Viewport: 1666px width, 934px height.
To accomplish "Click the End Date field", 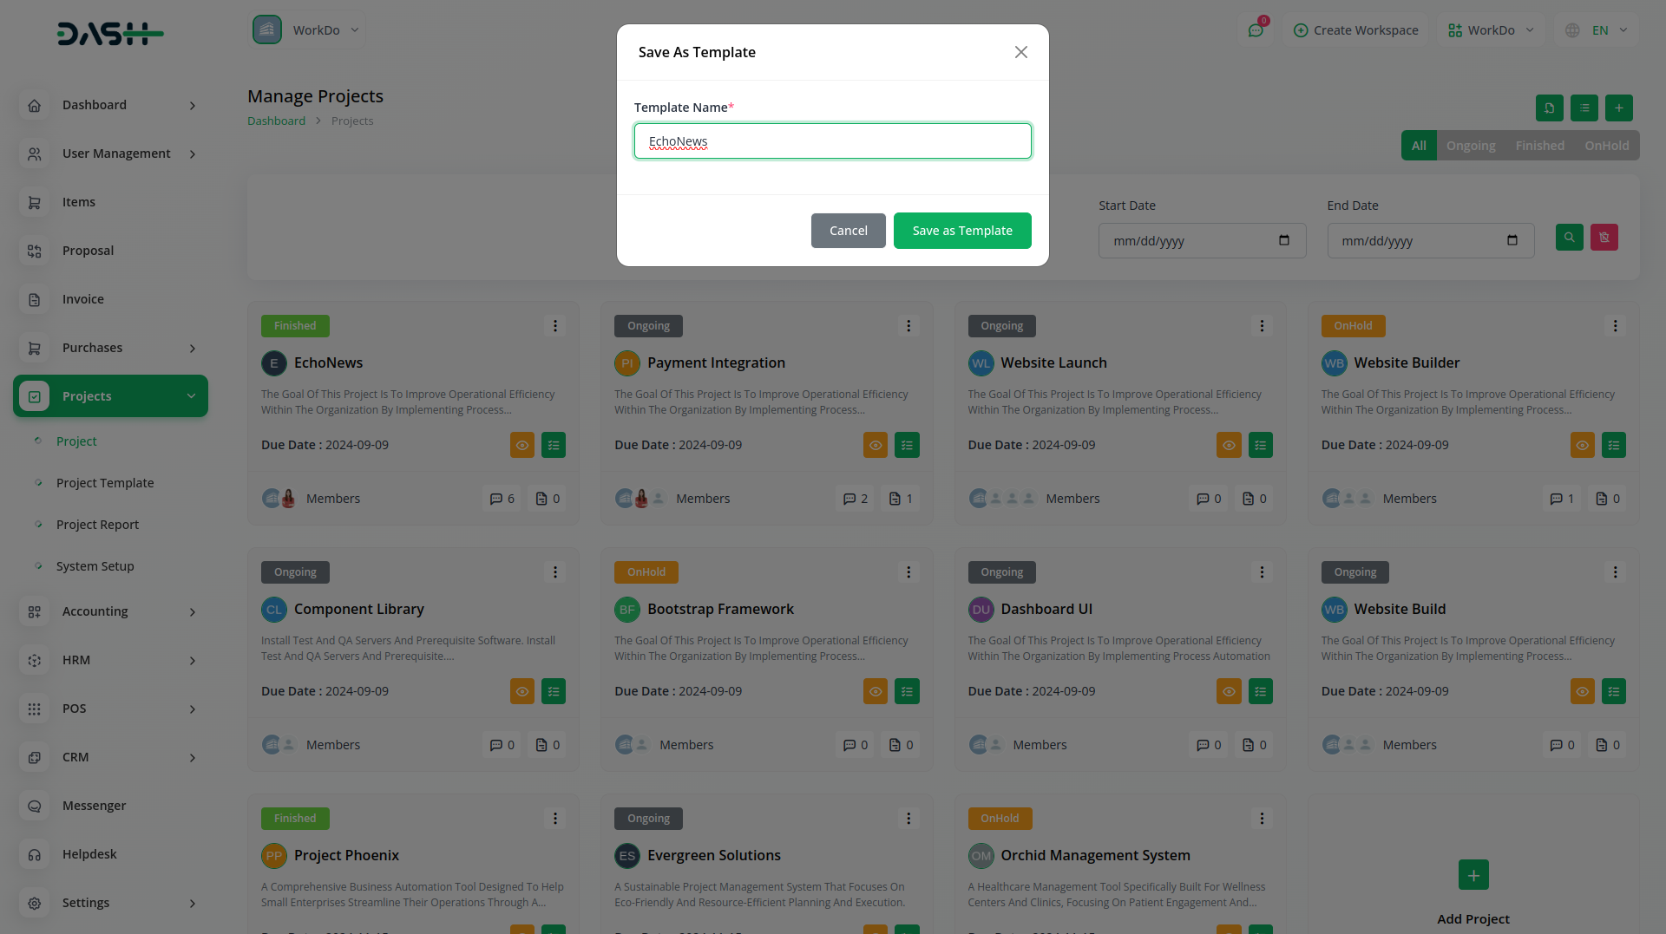I will 1430,241.
